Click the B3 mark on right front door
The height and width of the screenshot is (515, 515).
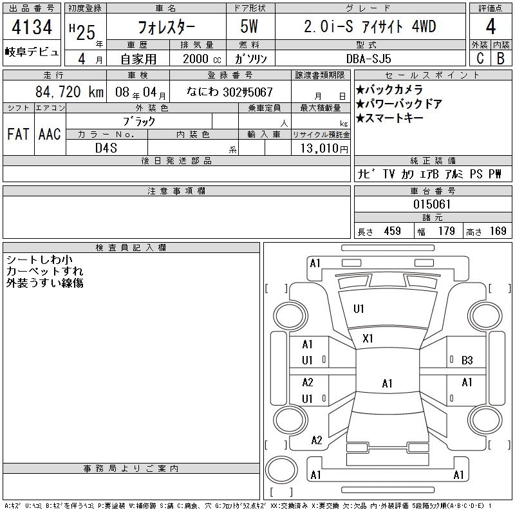point(467,360)
